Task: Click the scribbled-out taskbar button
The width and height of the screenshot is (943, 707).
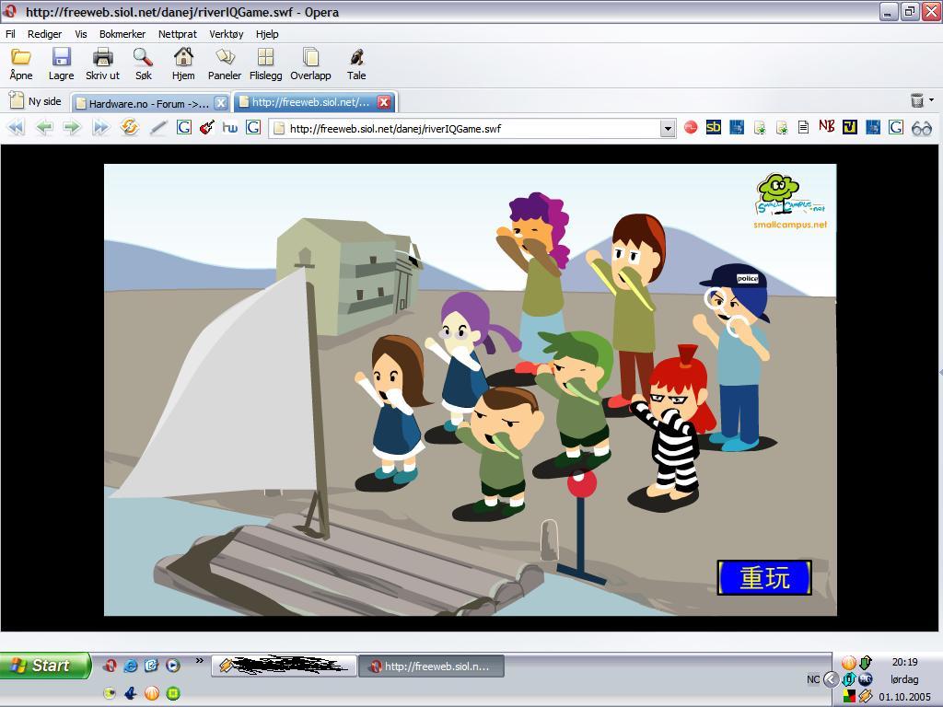Action: (x=284, y=666)
